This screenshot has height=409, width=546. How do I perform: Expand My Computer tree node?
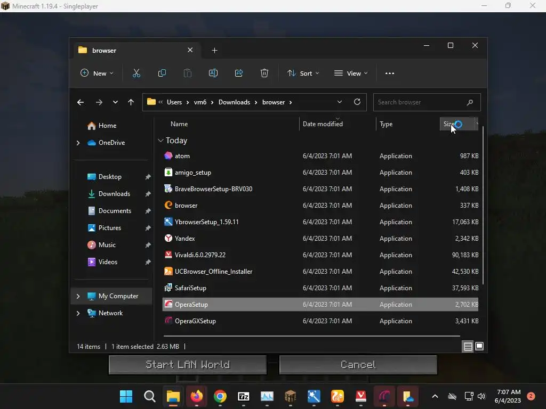[78, 296]
